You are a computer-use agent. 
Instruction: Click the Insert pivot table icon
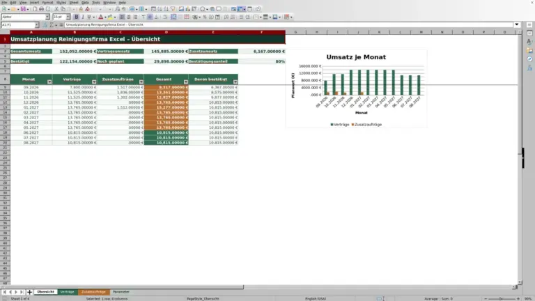[x=194, y=9]
